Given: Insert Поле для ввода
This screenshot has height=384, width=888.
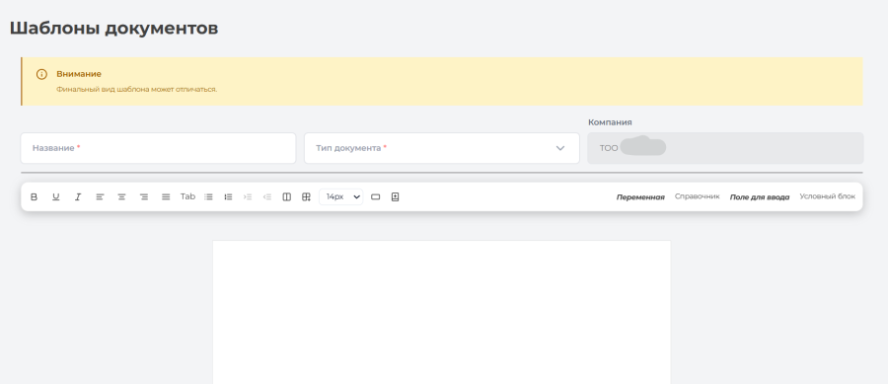Looking at the screenshot, I should point(760,197).
